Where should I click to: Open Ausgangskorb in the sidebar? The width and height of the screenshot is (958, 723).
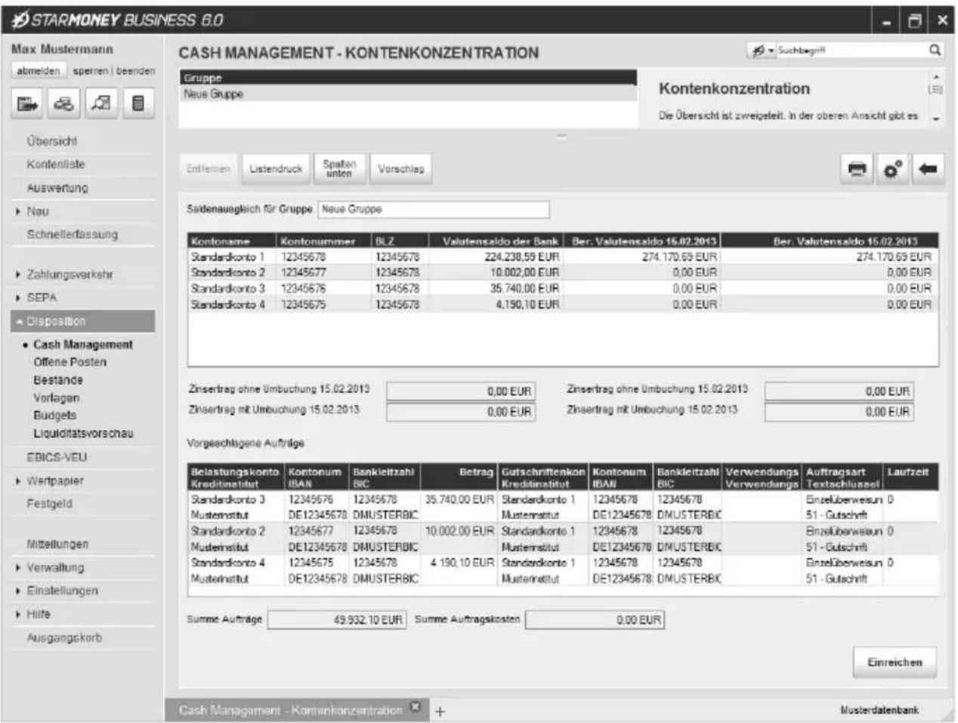[64, 638]
